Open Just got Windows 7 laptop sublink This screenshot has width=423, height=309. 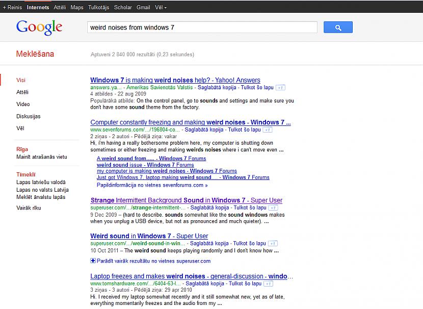pos(183,177)
